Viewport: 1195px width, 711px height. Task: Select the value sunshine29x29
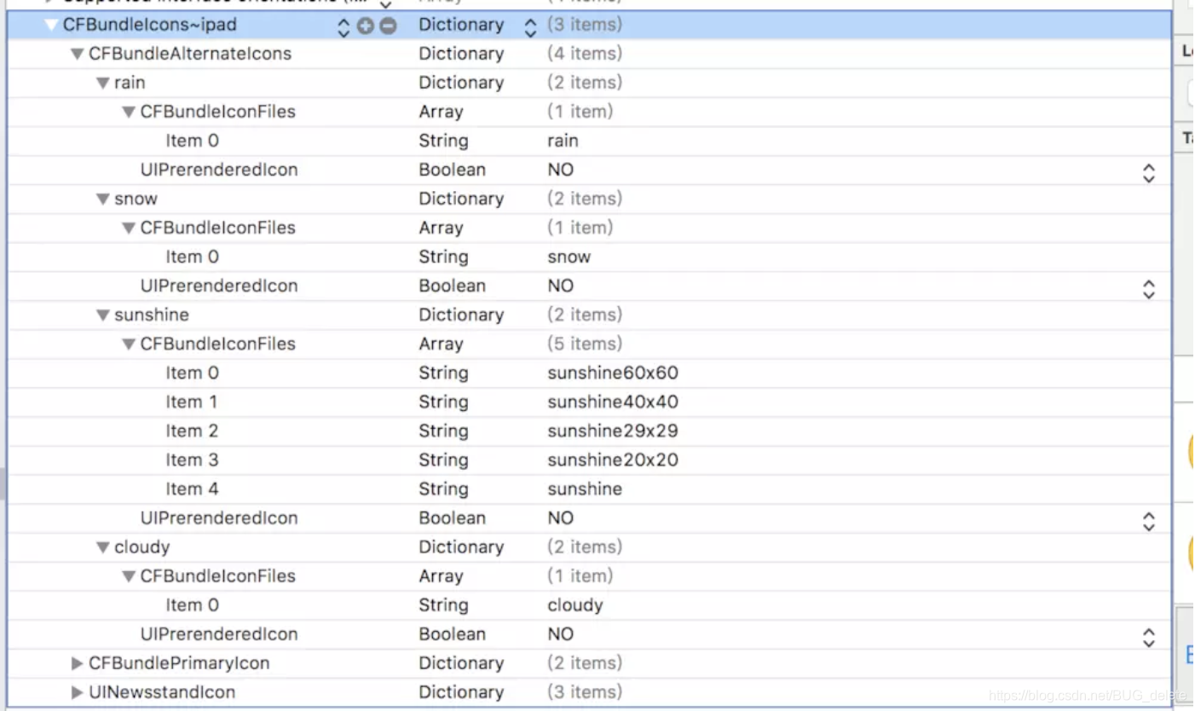coord(613,431)
